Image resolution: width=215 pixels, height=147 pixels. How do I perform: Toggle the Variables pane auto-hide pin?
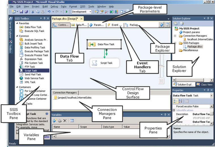pyautogui.click(x=165, y=115)
